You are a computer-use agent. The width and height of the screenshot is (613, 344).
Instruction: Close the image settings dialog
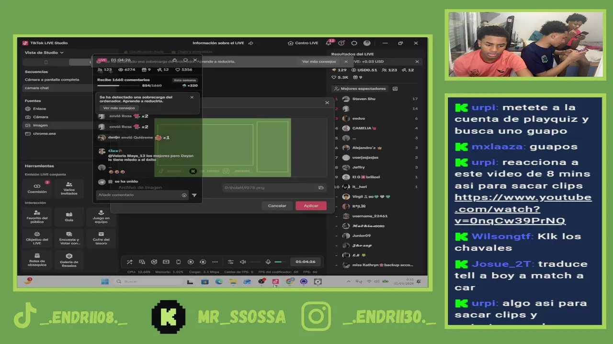(327, 103)
